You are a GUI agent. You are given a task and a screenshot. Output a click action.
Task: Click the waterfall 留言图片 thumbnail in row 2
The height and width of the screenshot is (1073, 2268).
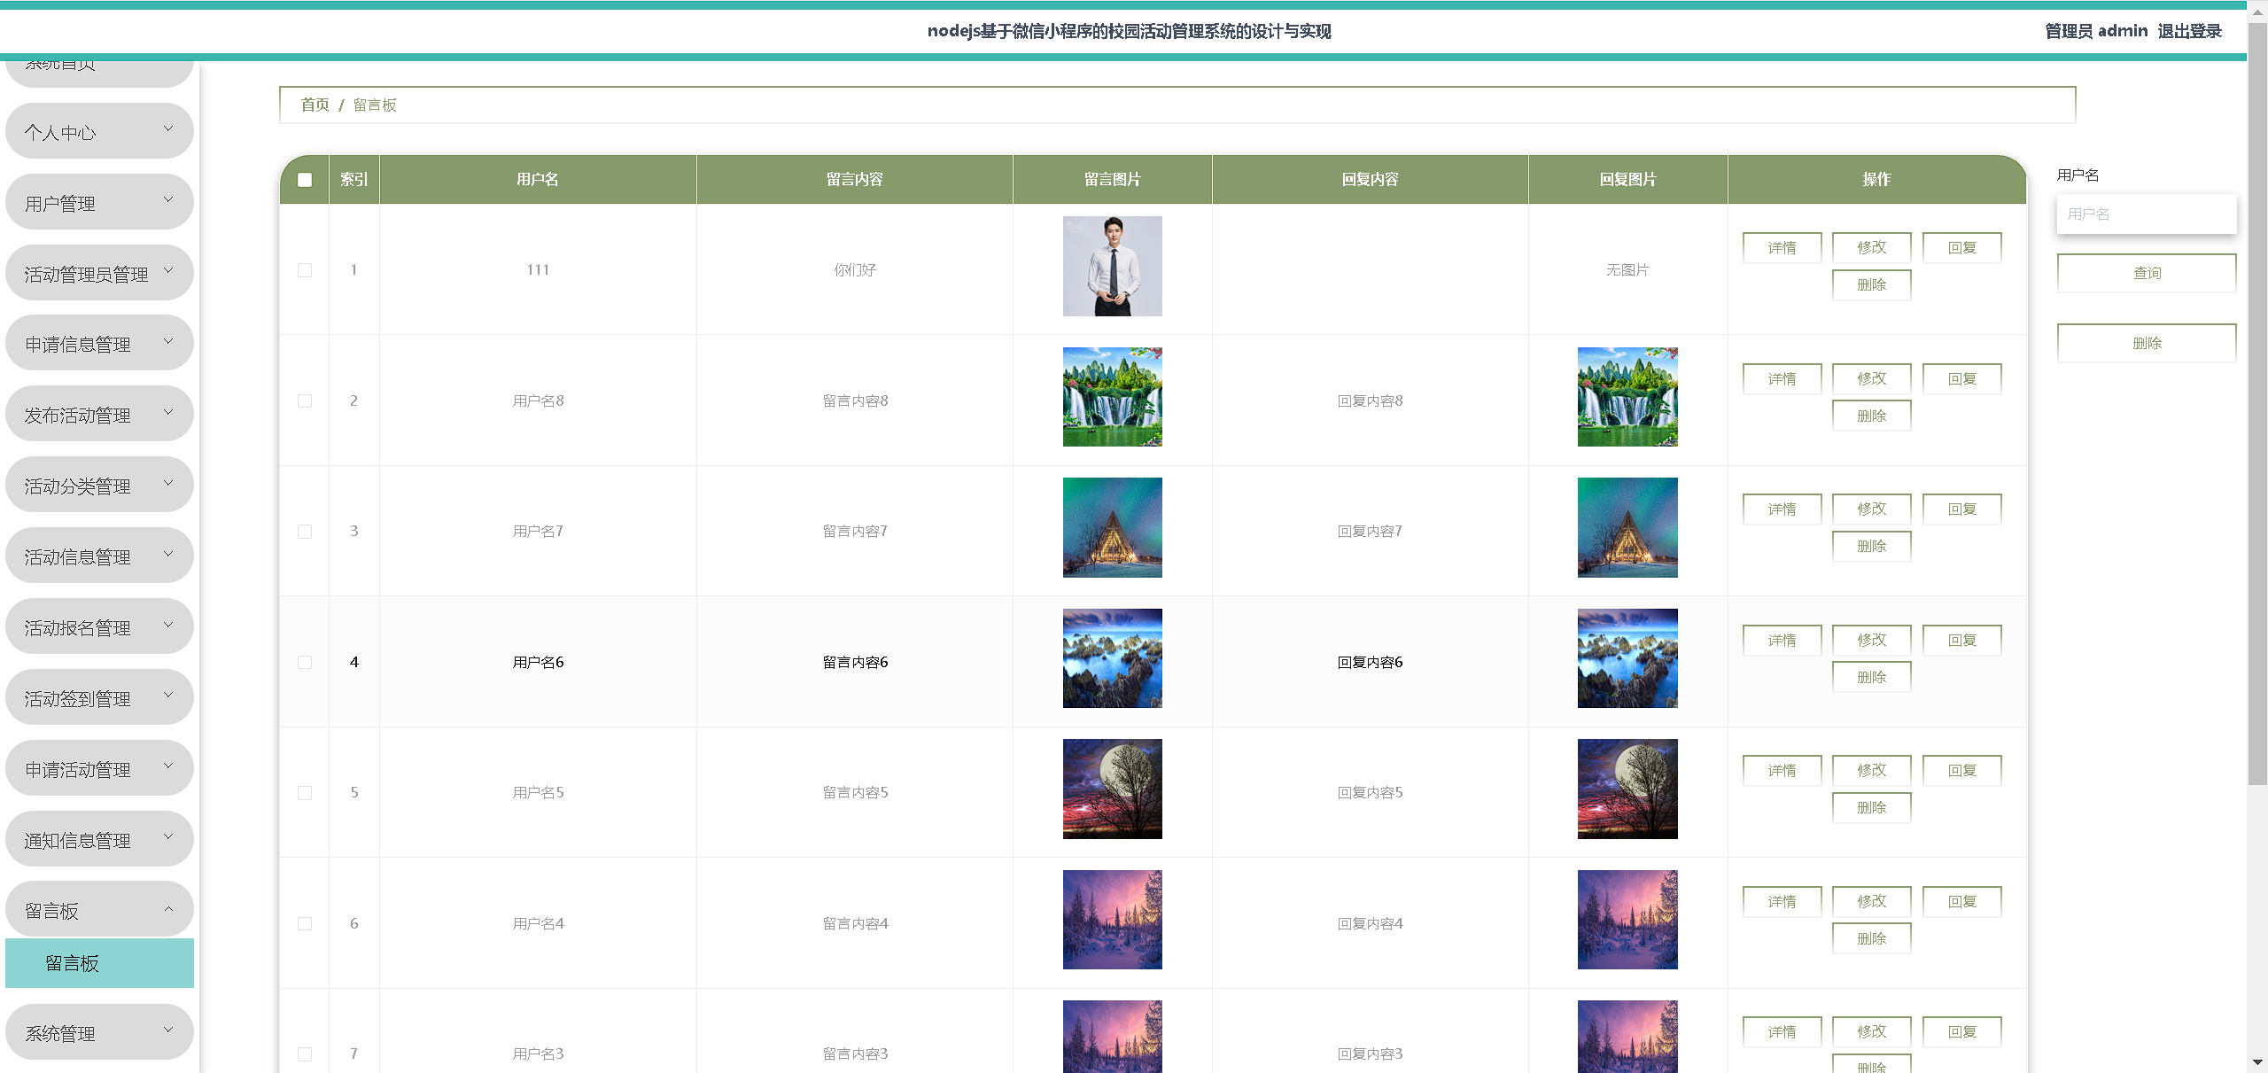[1112, 397]
